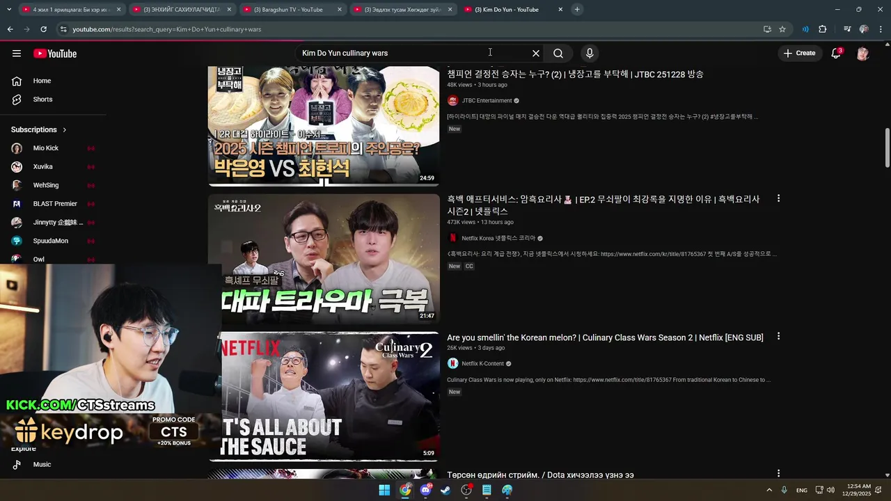891x501 pixels.
Task: Click the browser address bar URL
Action: click(x=167, y=29)
